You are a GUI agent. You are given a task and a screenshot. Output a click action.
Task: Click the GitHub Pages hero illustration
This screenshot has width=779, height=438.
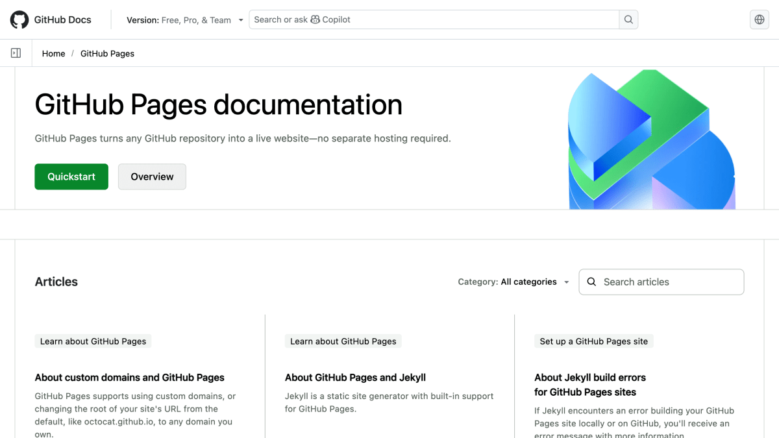(652, 140)
